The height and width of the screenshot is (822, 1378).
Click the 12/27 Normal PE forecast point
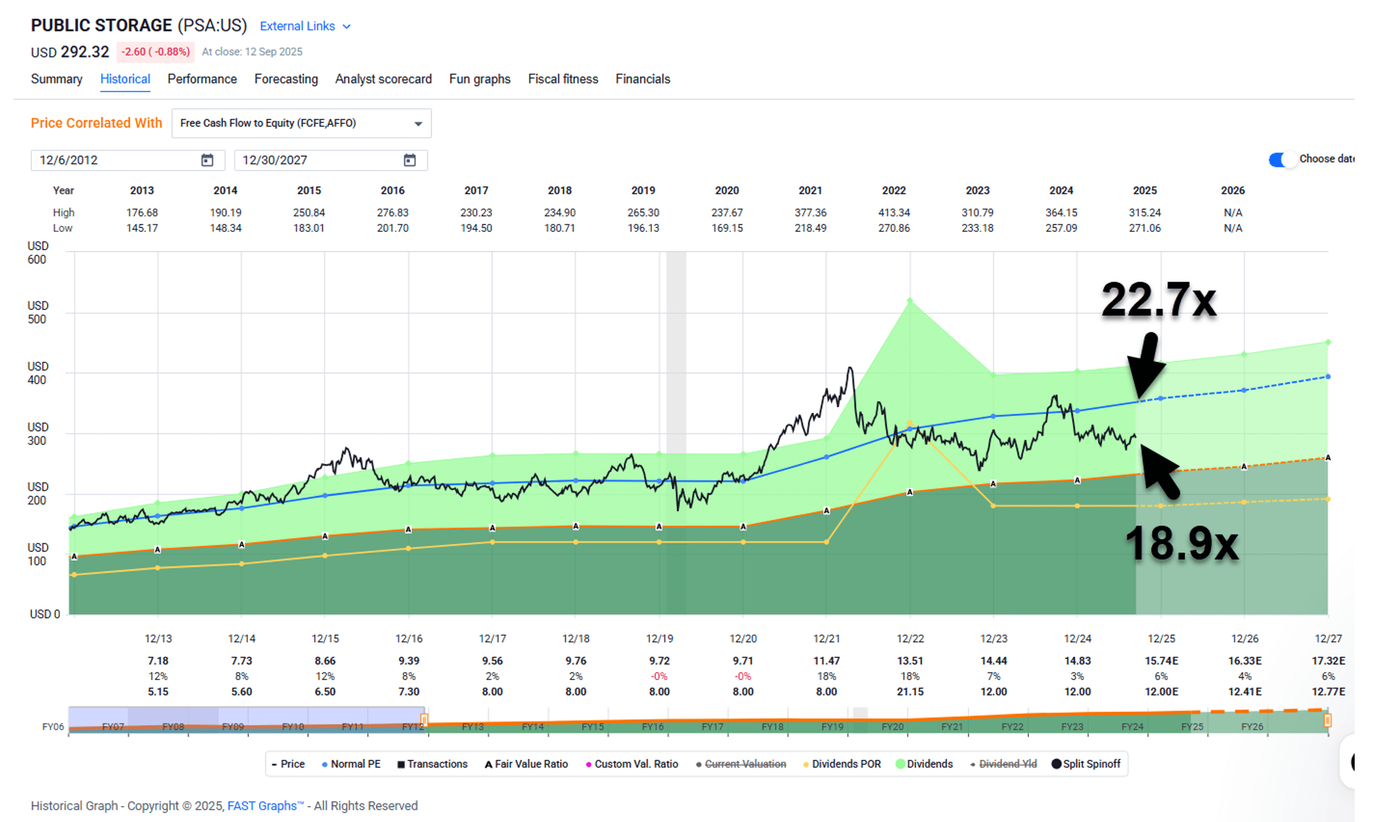click(1328, 377)
